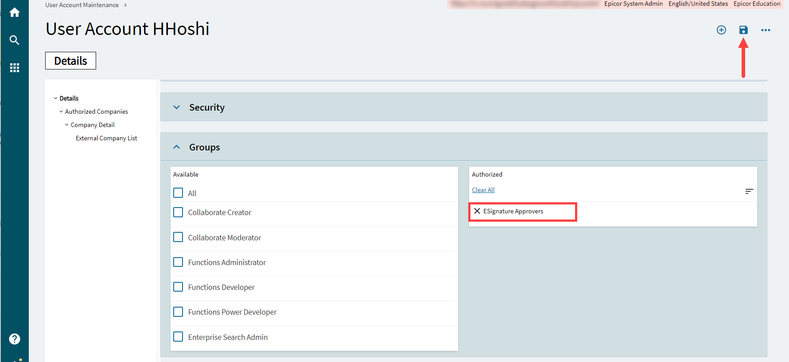Image resolution: width=789 pixels, height=362 pixels.
Task: Collapse the Authorized Companies tree node
Action: tap(61, 112)
